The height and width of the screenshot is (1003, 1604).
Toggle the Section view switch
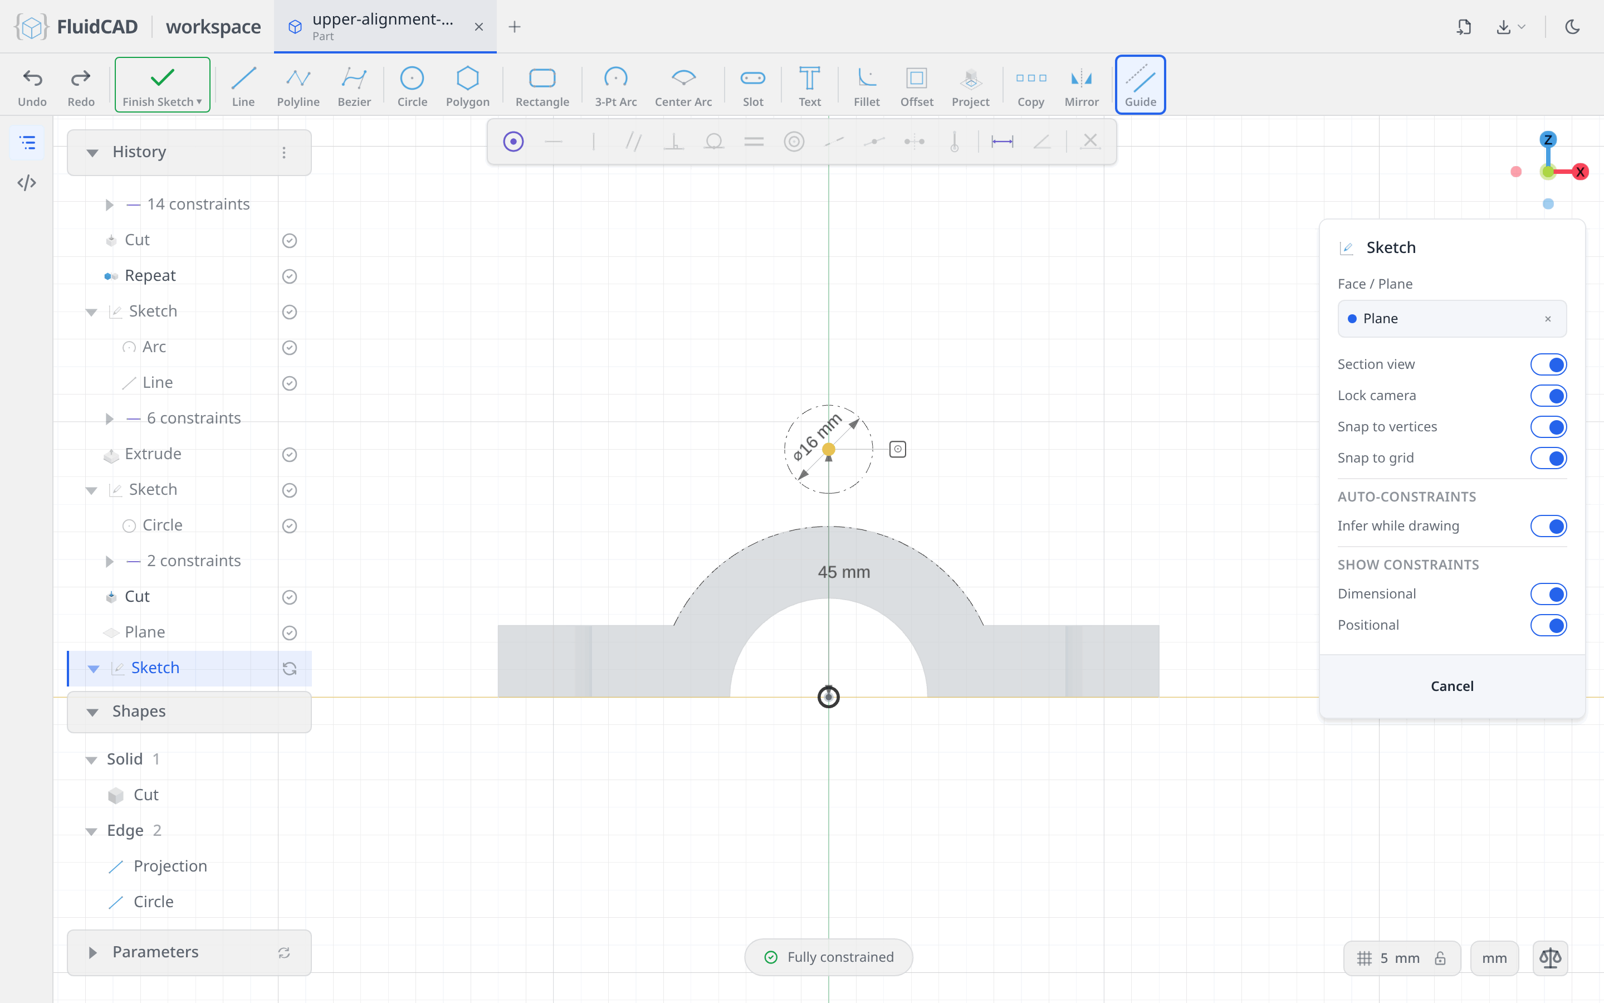(1548, 364)
